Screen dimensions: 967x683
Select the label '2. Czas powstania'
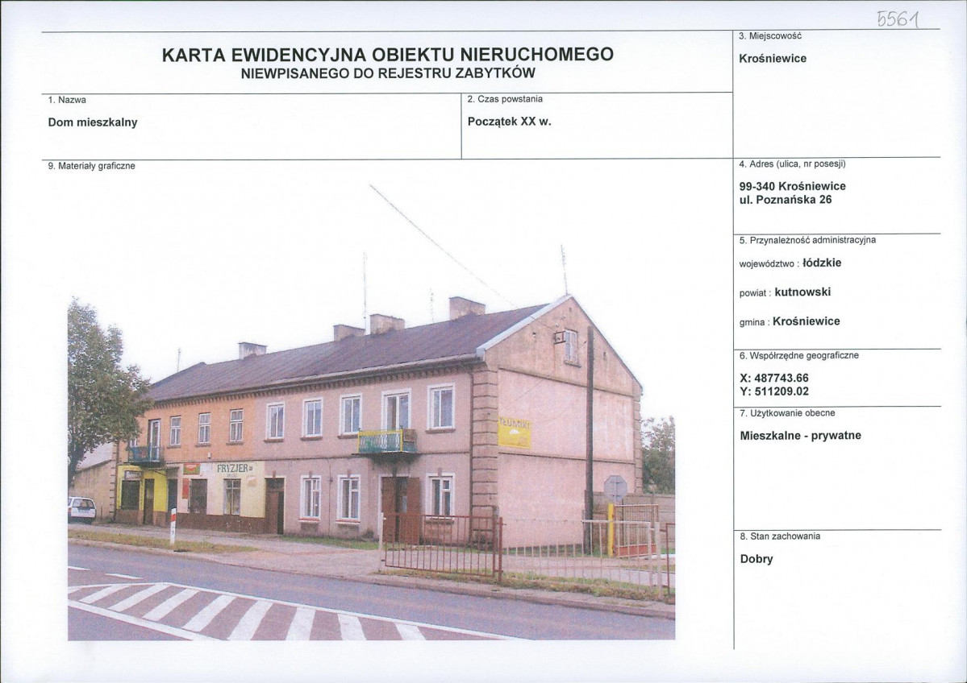coord(505,99)
